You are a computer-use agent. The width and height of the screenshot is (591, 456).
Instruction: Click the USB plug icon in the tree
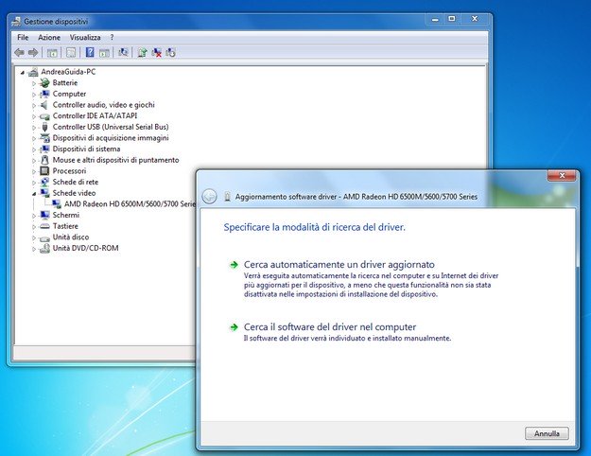[x=44, y=127]
